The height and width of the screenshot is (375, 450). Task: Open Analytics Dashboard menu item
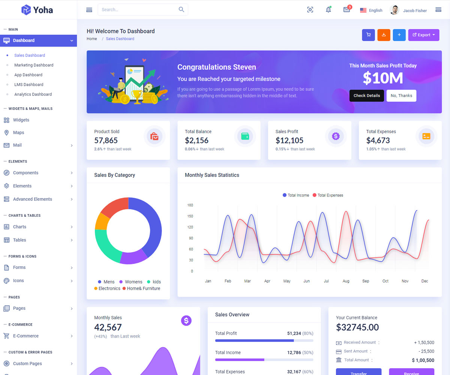pyautogui.click(x=33, y=94)
